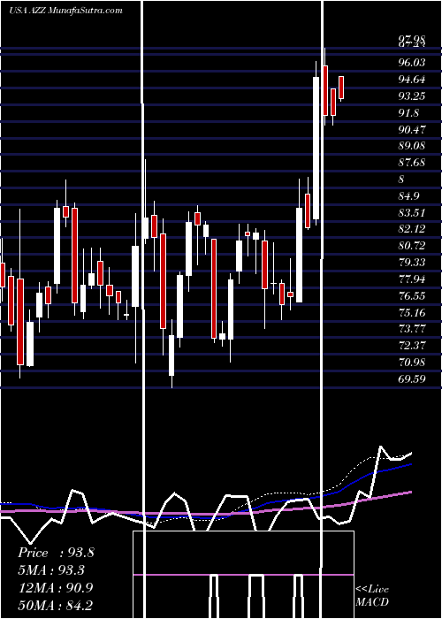The height and width of the screenshot is (619, 442).
Task: Click the 72.37 price axis label
Action: coord(412,346)
